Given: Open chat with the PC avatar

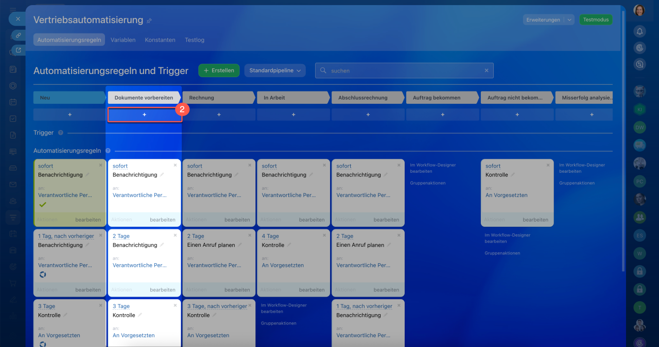Looking at the screenshot, I should tap(639, 181).
